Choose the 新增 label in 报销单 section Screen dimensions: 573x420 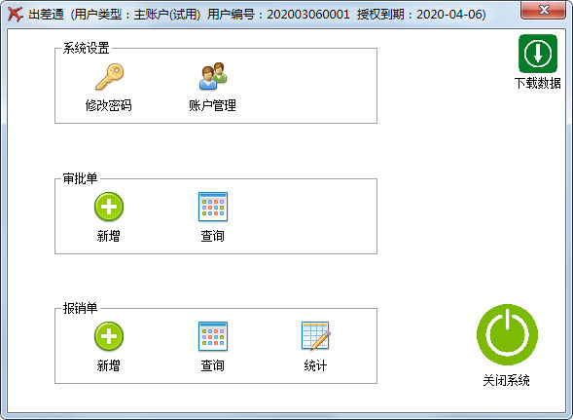[x=109, y=365]
